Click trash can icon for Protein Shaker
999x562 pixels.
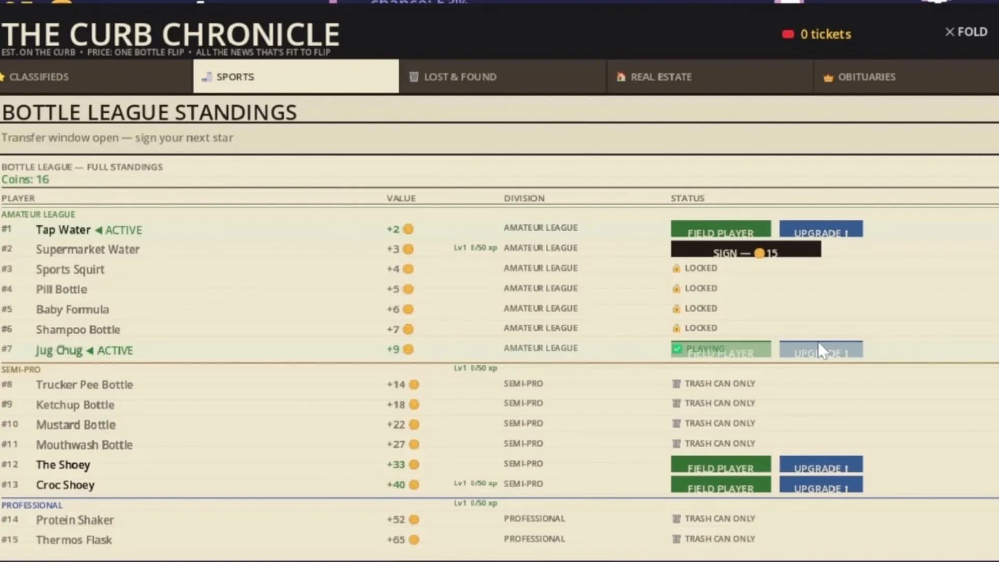676,519
